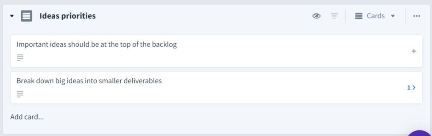Open the Cards dropdown arrow
The image size is (432, 136).
[393, 16]
